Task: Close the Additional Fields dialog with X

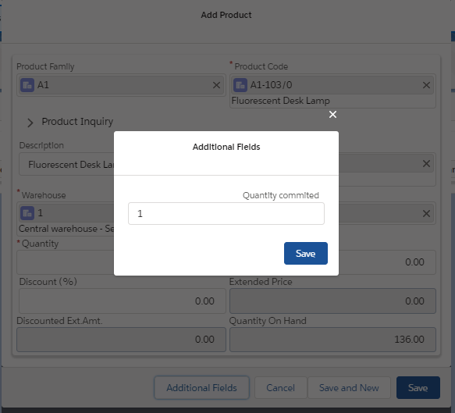Action: (332, 114)
